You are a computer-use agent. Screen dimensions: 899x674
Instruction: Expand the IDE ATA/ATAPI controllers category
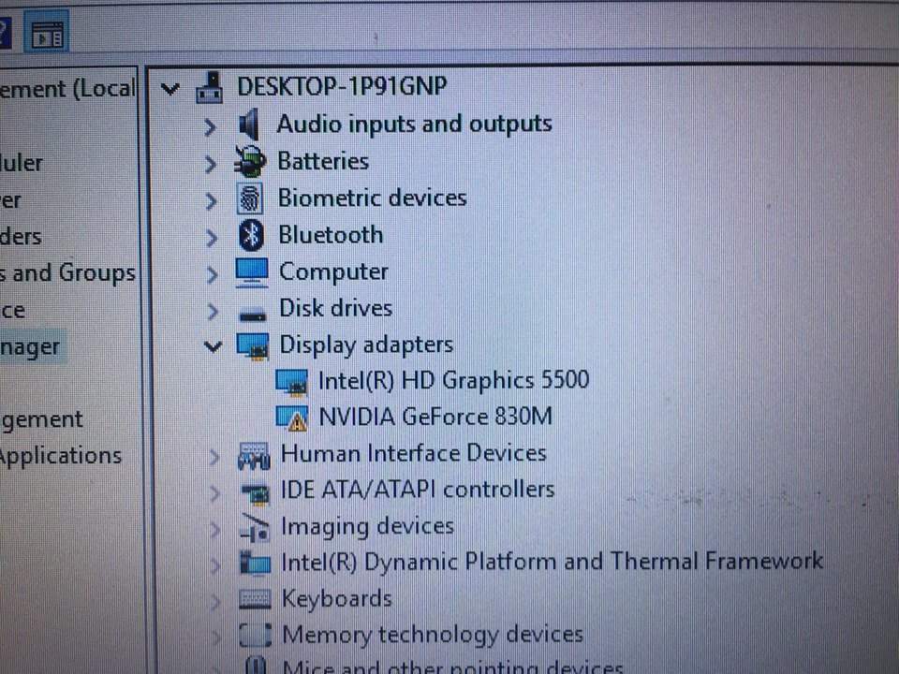(x=214, y=493)
